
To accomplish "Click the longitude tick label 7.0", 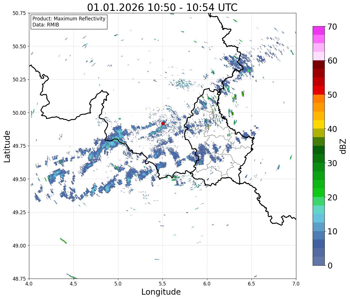I will pos(296,284).
